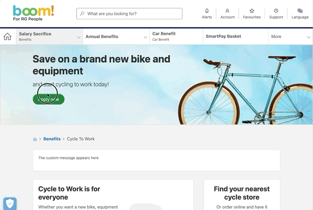Open the Language translate icon
Screen dimensions: 313x210
[x=300, y=11]
